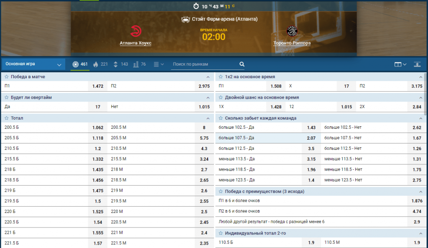Click the market search field

204,64
